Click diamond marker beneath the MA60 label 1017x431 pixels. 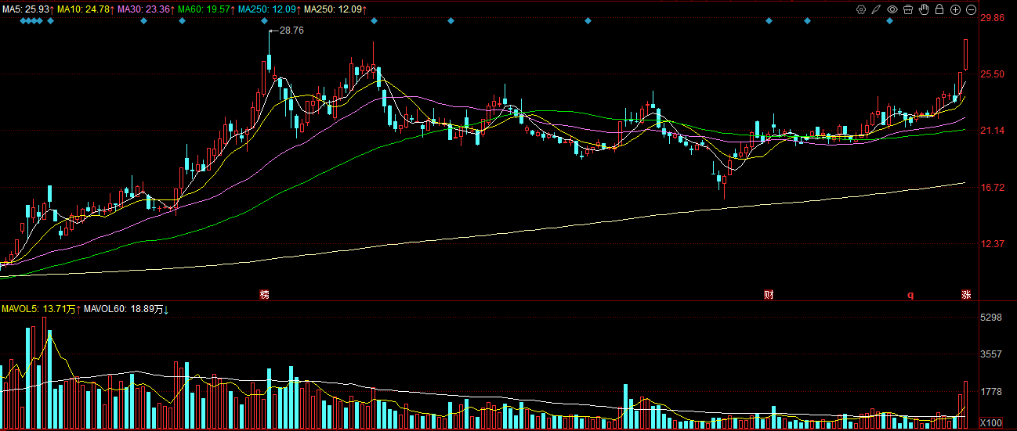(182, 21)
